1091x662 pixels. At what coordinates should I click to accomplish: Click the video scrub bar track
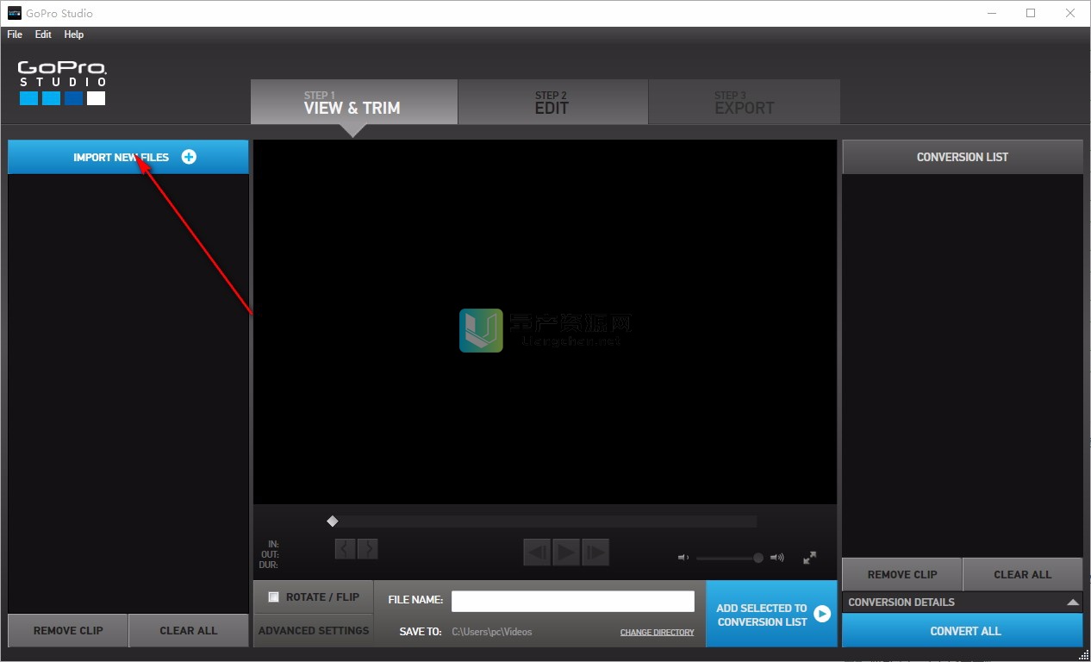(x=542, y=521)
